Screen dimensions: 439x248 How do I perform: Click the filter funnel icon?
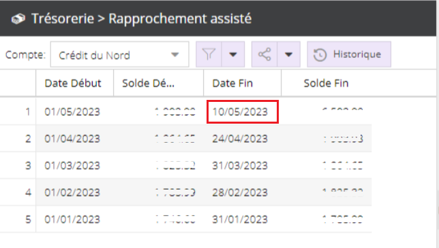tap(209, 54)
